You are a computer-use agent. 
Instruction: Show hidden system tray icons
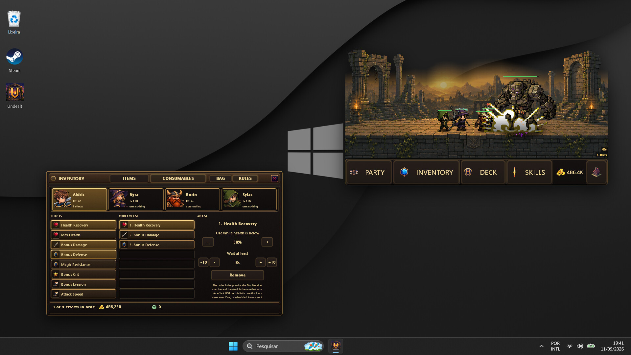click(541, 346)
